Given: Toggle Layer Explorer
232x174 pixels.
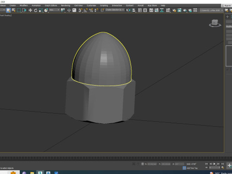Looking at the screenshot, I should (145, 10).
